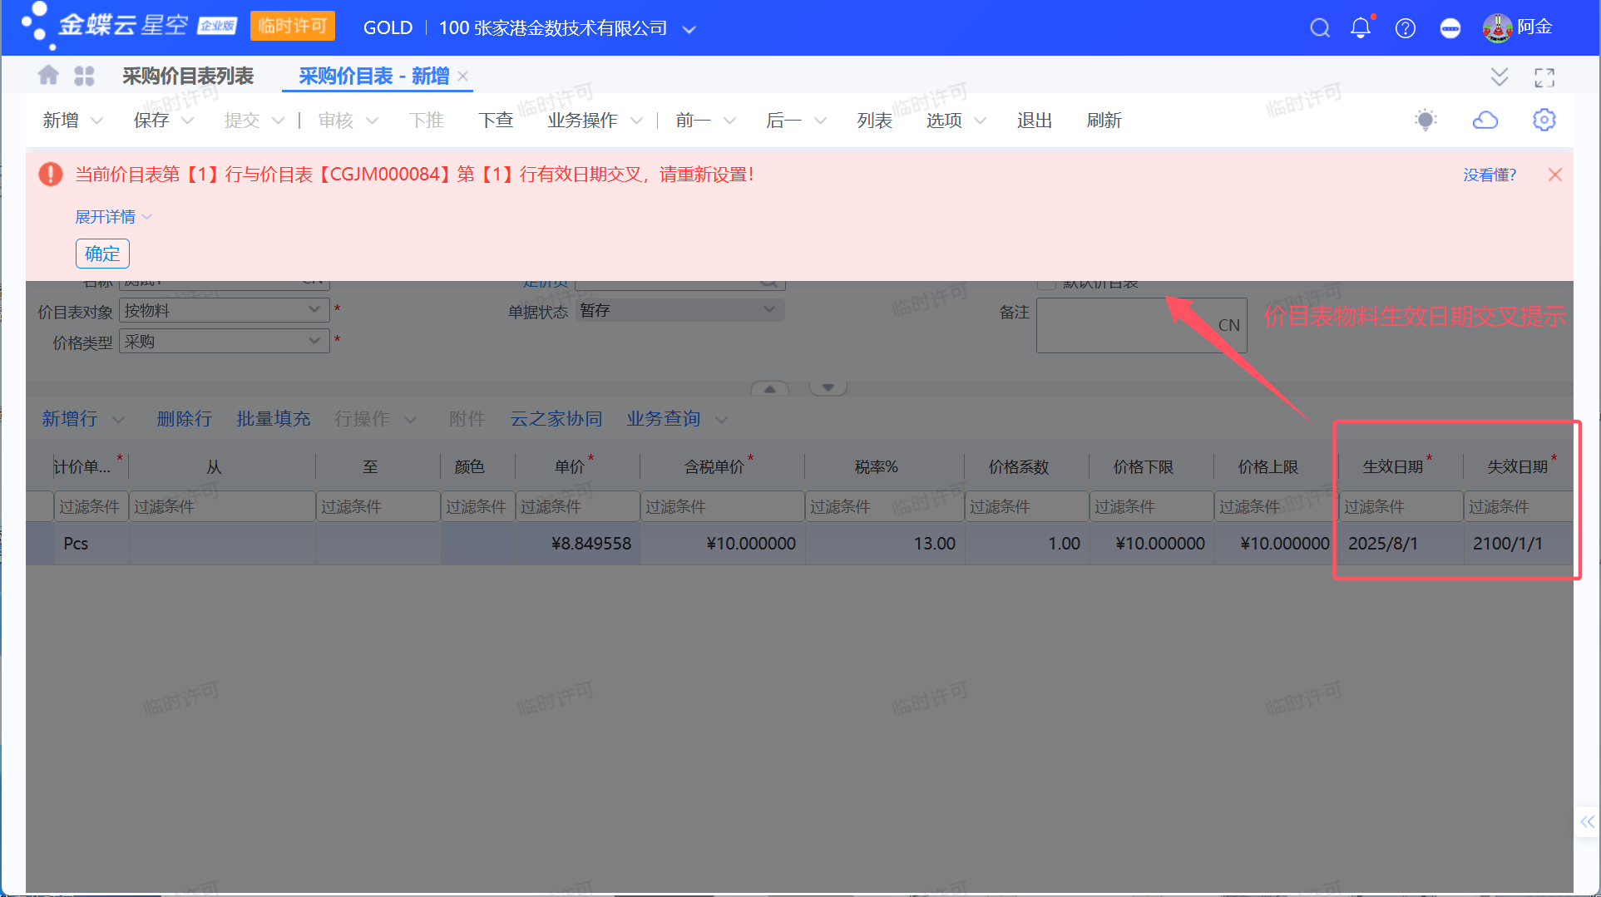Image resolution: width=1601 pixels, height=897 pixels.
Task: Click 批量填充 in grid toolbar
Action: coord(273,419)
